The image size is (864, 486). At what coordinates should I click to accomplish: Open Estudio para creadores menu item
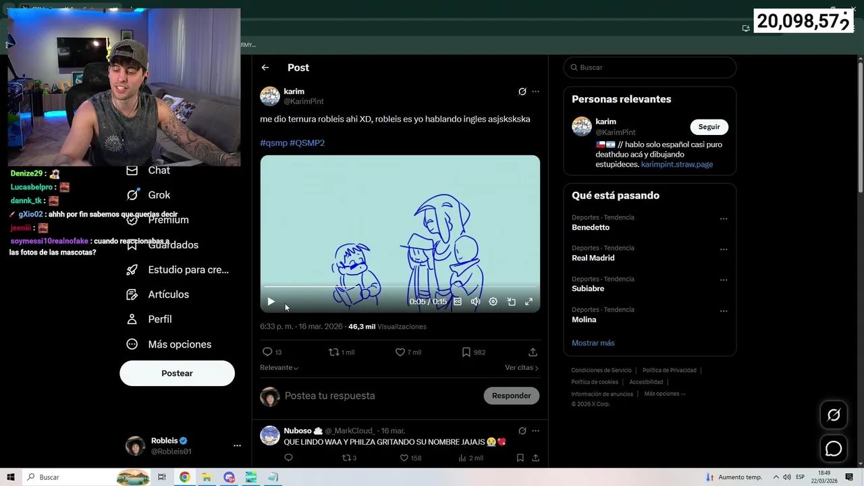click(x=178, y=270)
